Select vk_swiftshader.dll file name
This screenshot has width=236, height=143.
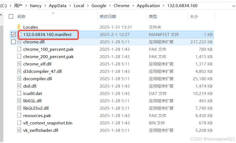41,130
